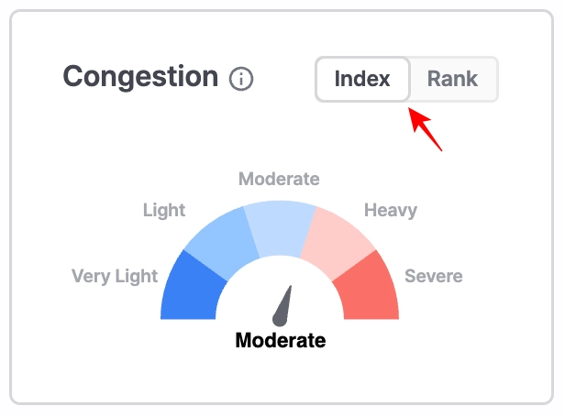Click the bold Moderate reading below gauge
565x417 pixels.
click(281, 341)
